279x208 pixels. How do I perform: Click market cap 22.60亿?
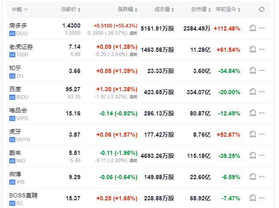[200, 177]
